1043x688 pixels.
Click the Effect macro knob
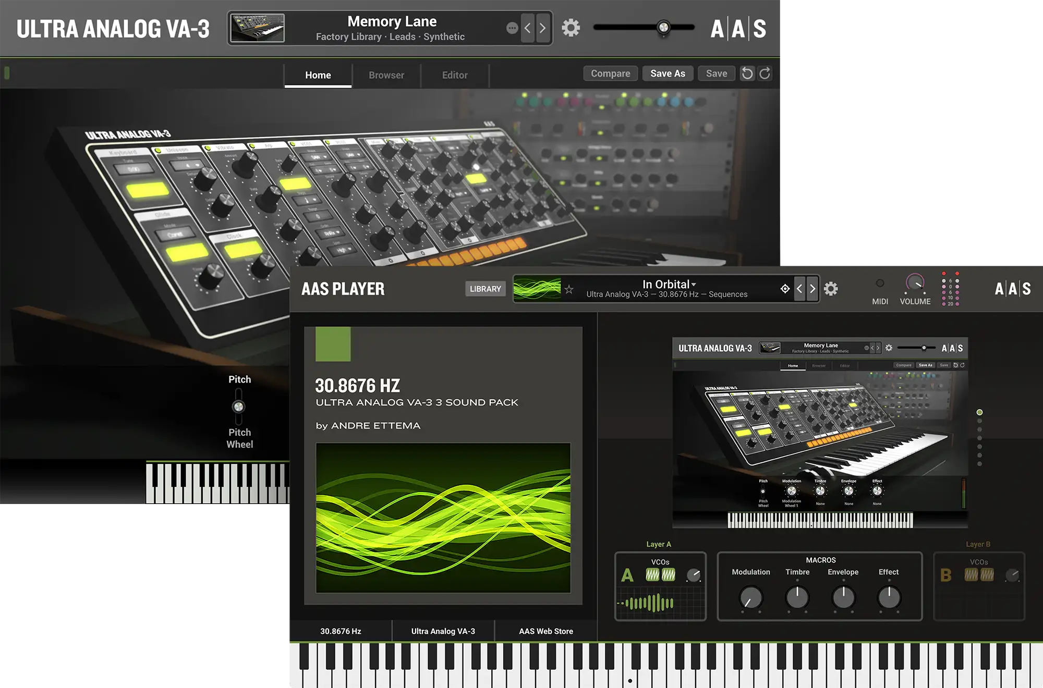pyautogui.click(x=889, y=597)
